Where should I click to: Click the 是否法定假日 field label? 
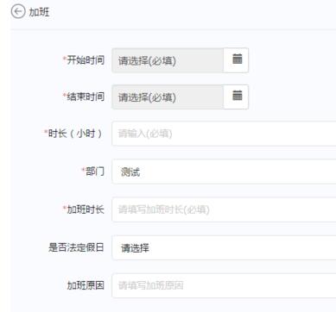point(76,247)
